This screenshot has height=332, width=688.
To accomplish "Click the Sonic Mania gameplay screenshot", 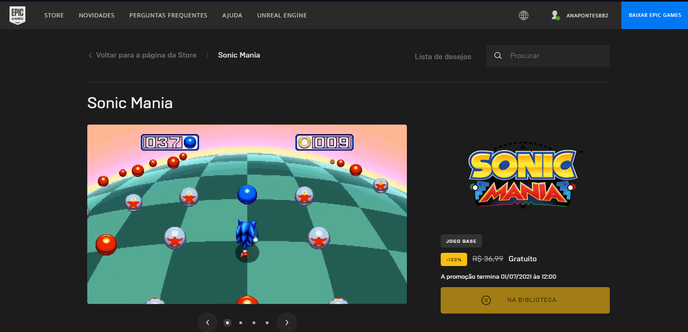I will [x=247, y=214].
